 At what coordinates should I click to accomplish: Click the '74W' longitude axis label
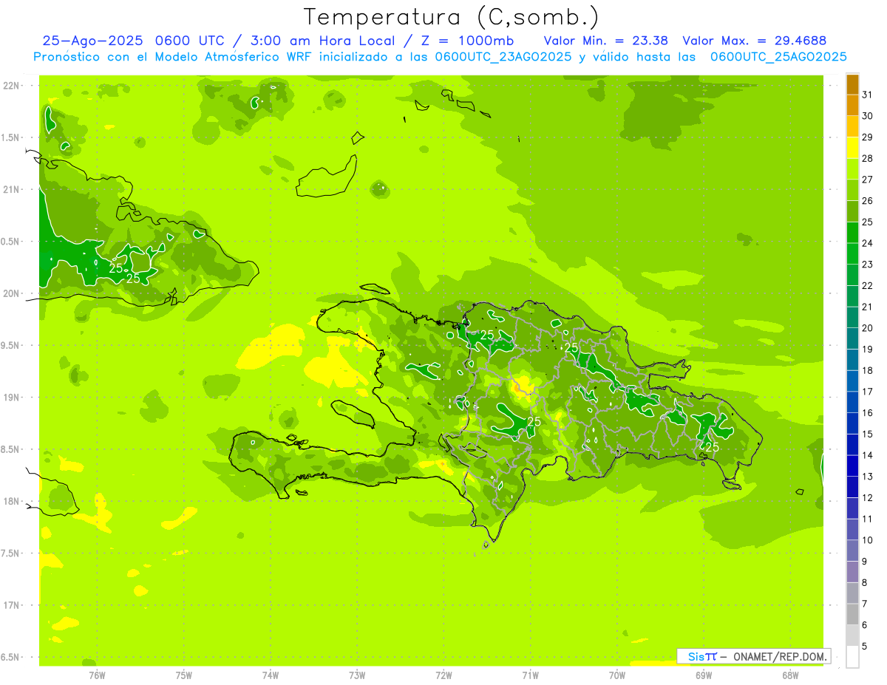271,675
